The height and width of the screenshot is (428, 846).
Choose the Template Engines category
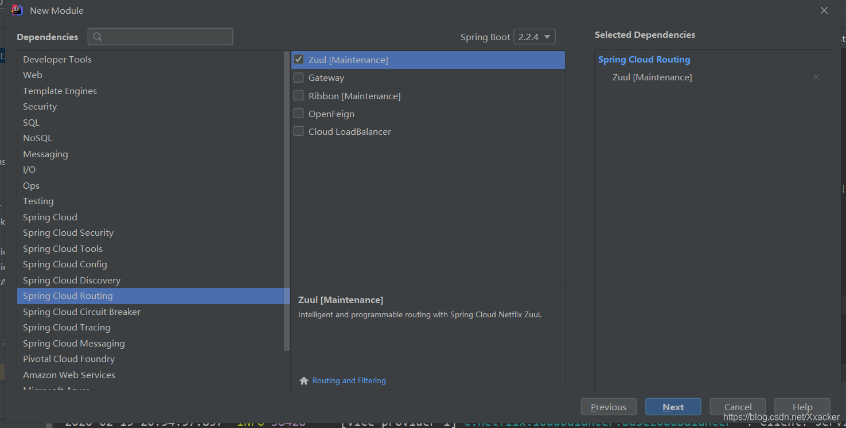pos(150,91)
